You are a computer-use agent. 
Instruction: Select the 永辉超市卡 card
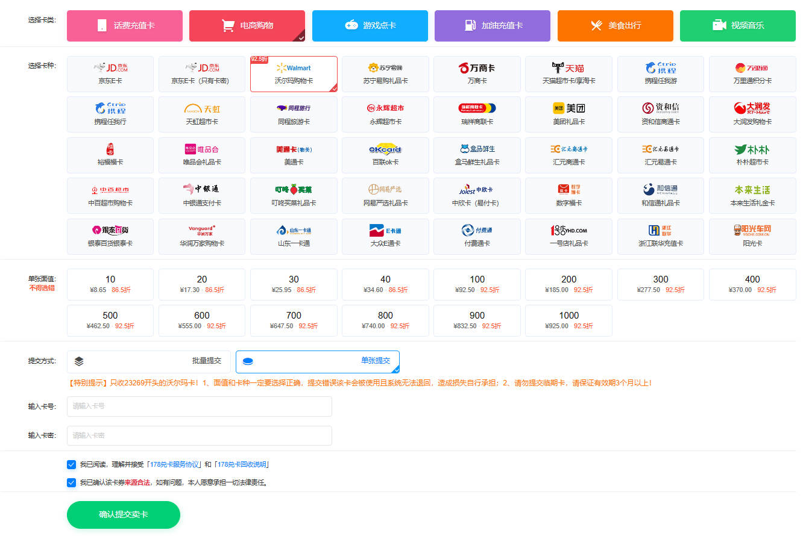(386, 114)
